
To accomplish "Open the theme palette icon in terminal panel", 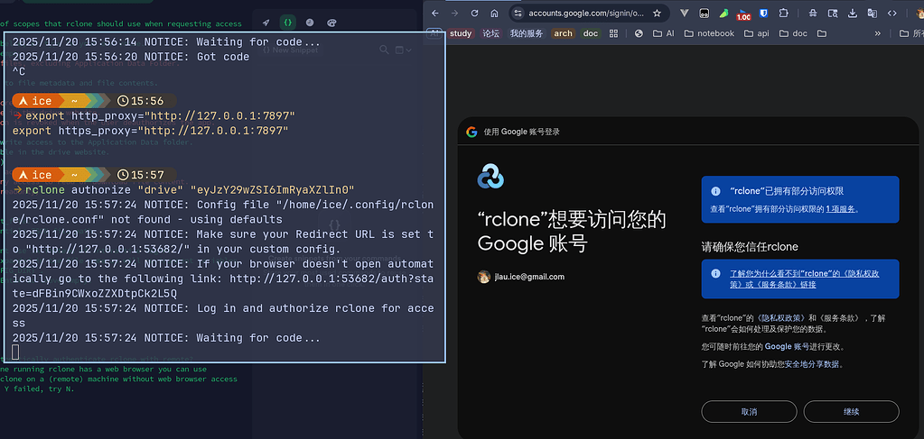I will click(x=331, y=23).
